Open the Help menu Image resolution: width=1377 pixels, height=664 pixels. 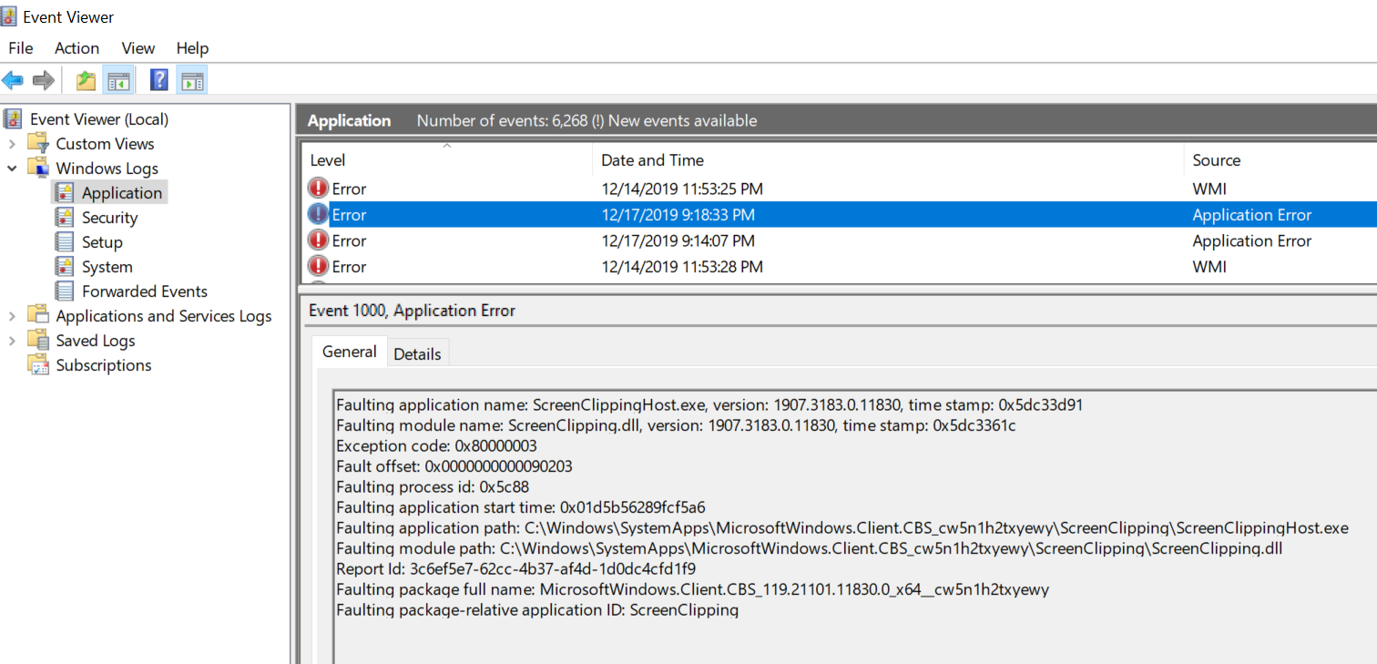click(192, 48)
